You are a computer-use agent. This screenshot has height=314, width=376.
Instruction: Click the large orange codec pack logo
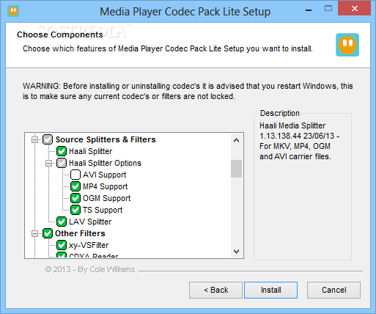coord(347,45)
